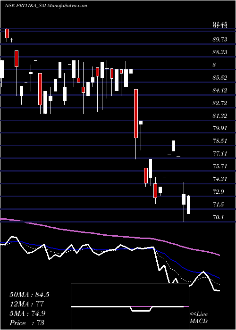The height and width of the screenshot is (330, 236).
Task: Click the tall red candle dropping below 79.91
Action: coord(136,114)
